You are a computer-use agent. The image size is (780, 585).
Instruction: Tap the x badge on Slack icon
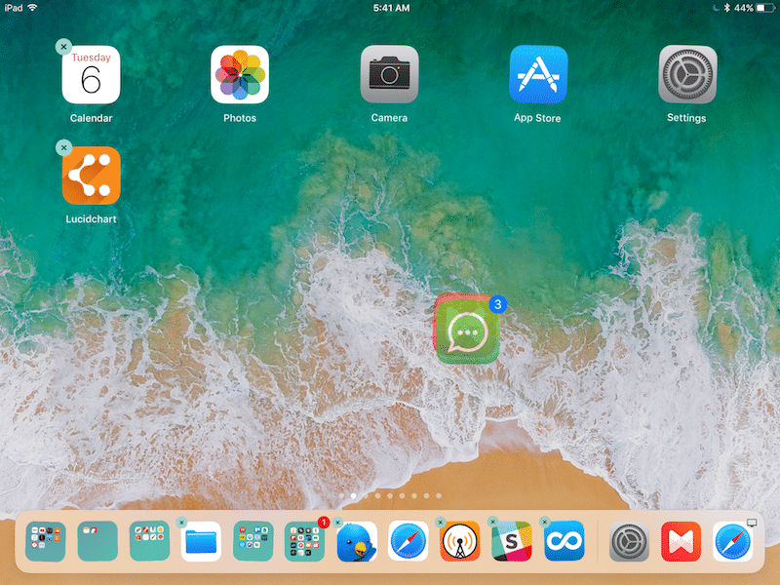coord(492,522)
